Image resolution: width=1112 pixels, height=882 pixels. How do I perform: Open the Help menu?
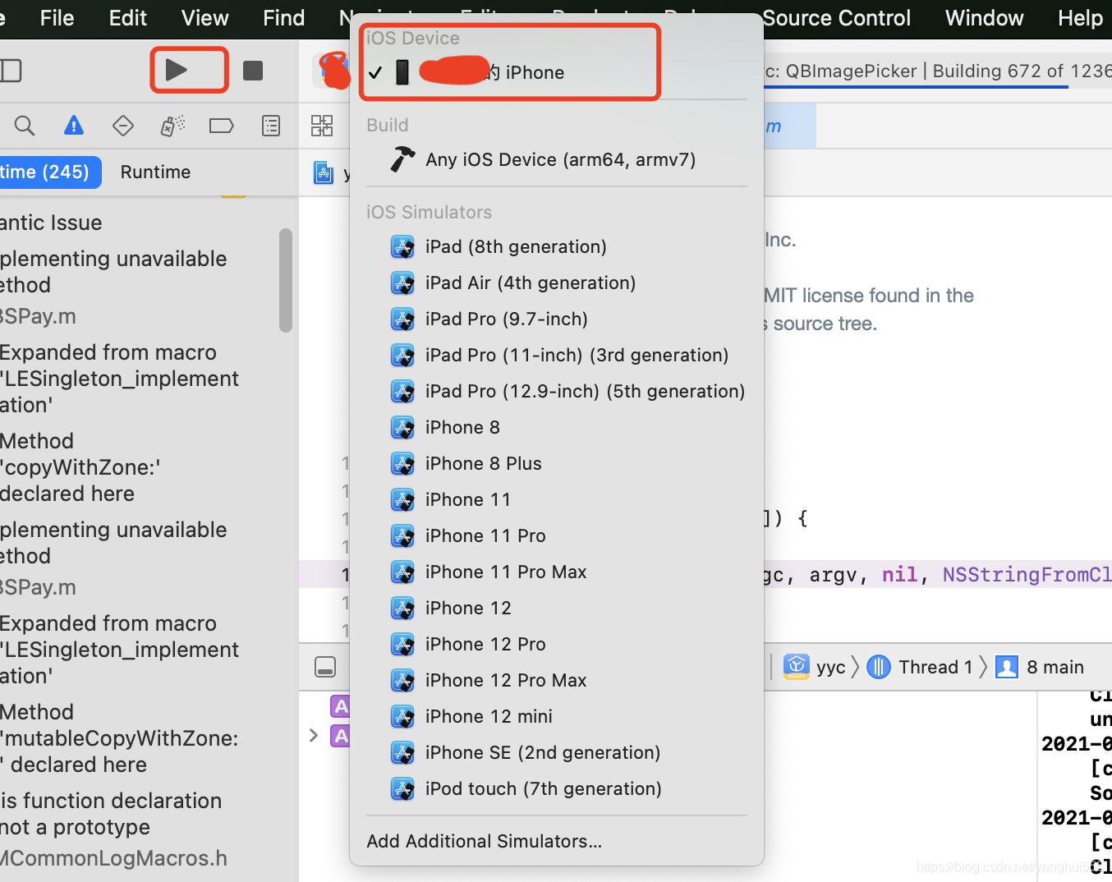click(1080, 18)
